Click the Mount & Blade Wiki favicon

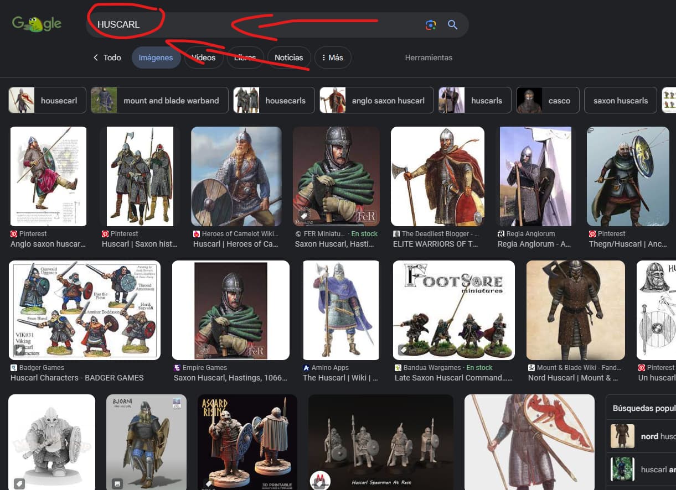pos(531,368)
